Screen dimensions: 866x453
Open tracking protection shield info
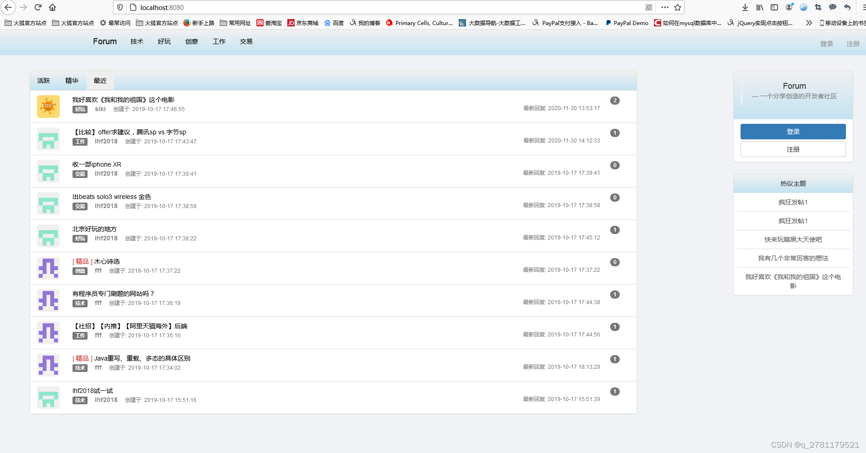click(120, 7)
